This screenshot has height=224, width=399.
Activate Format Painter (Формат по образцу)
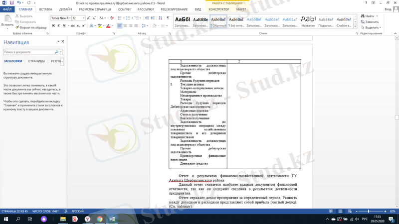pos(31,27)
